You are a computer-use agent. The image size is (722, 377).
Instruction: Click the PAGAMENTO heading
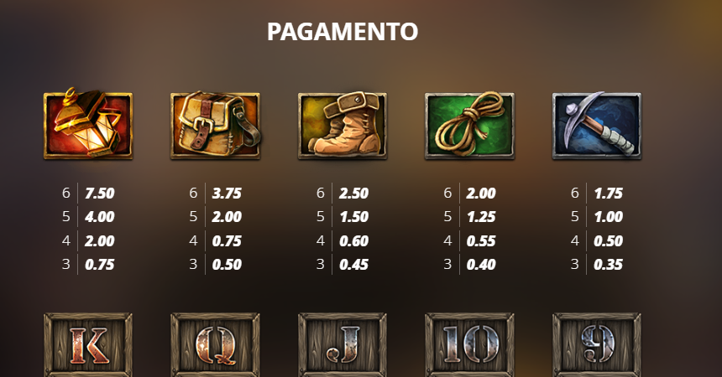[343, 32]
